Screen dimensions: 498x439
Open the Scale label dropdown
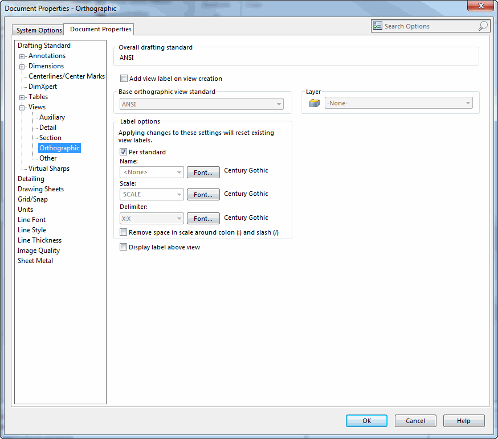[x=152, y=194]
